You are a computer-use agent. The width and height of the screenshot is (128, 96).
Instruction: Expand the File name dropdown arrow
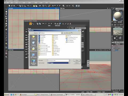[69, 61]
